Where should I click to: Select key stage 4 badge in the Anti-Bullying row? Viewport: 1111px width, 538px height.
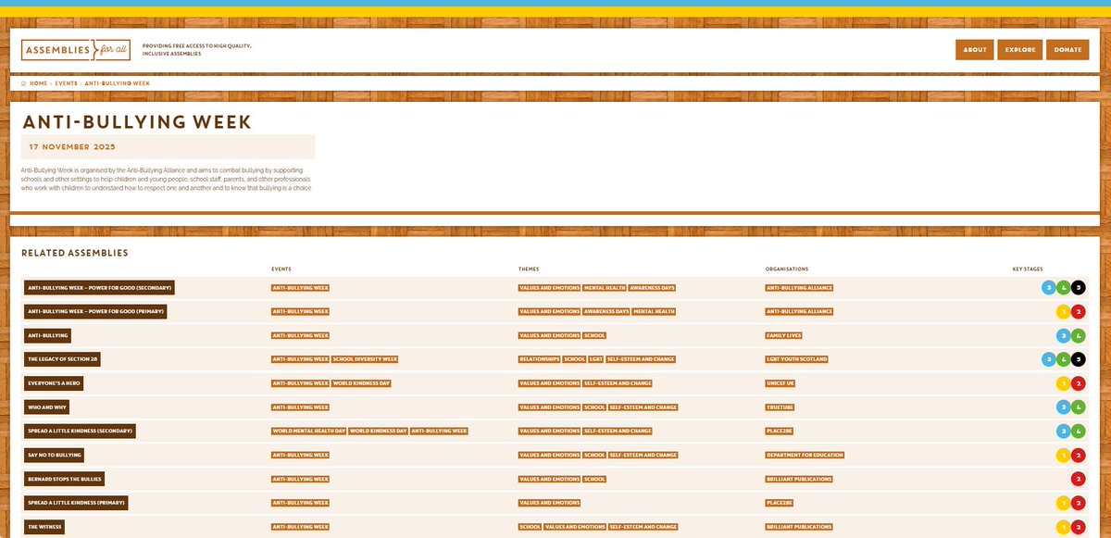[x=1079, y=335]
